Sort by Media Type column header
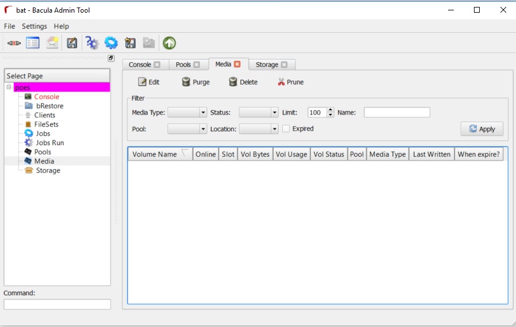 coord(388,154)
